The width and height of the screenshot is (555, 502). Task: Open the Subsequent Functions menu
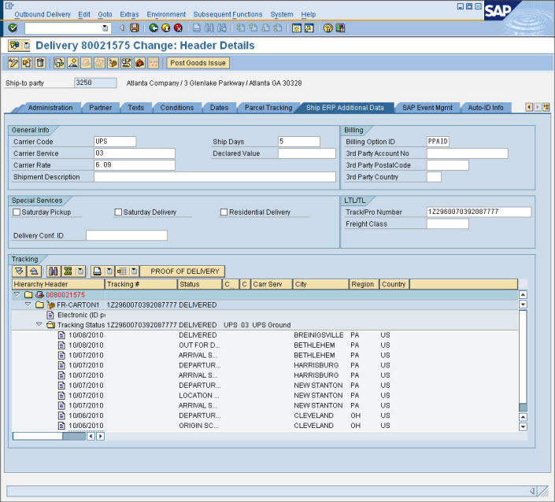pos(228,14)
